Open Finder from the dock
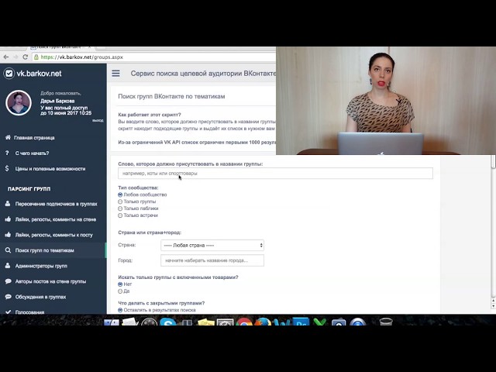This screenshot has width=496, height=372. 112,322
